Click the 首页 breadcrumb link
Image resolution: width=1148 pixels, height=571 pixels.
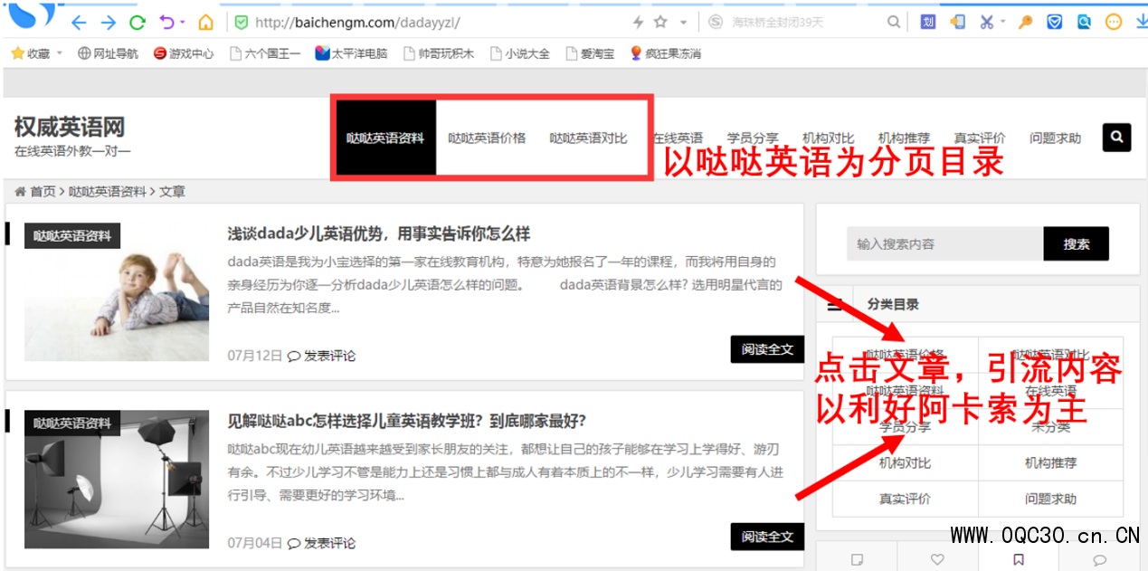pyautogui.click(x=43, y=192)
